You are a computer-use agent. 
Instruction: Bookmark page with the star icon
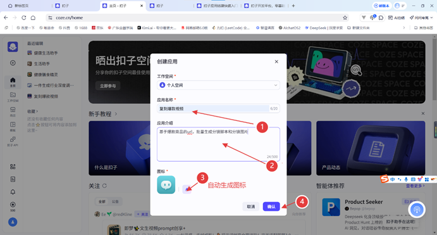tap(345, 18)
